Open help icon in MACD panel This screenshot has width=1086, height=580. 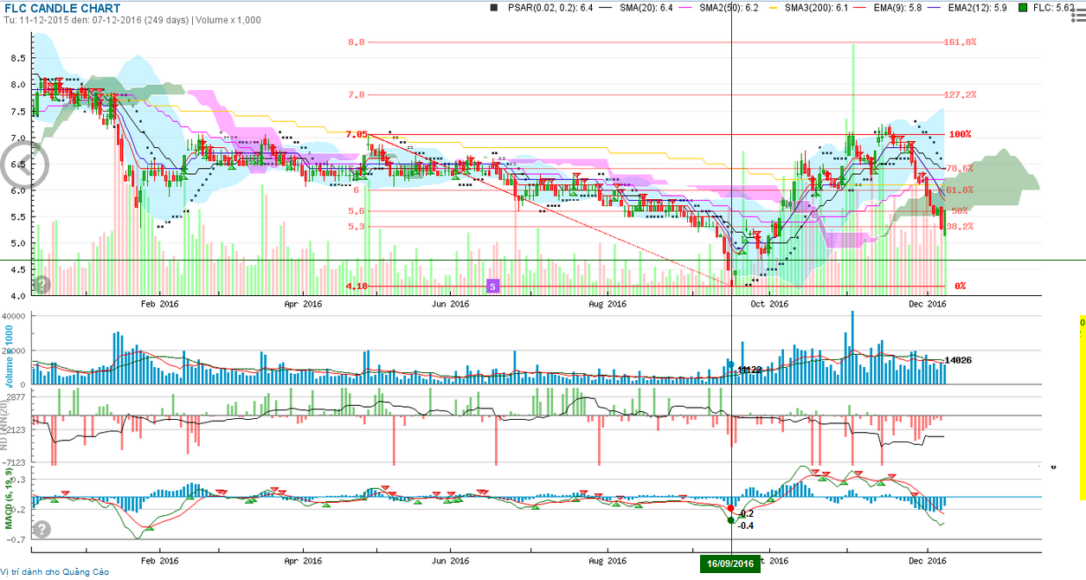coord(42,529)
